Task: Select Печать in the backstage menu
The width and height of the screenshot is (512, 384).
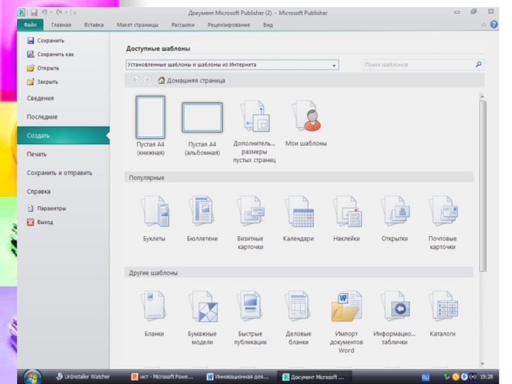Action: (x=36, y=154)
